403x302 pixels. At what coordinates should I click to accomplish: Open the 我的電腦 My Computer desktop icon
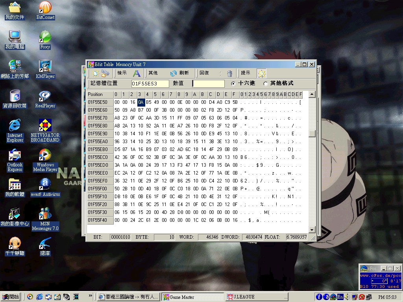[15, 41]
